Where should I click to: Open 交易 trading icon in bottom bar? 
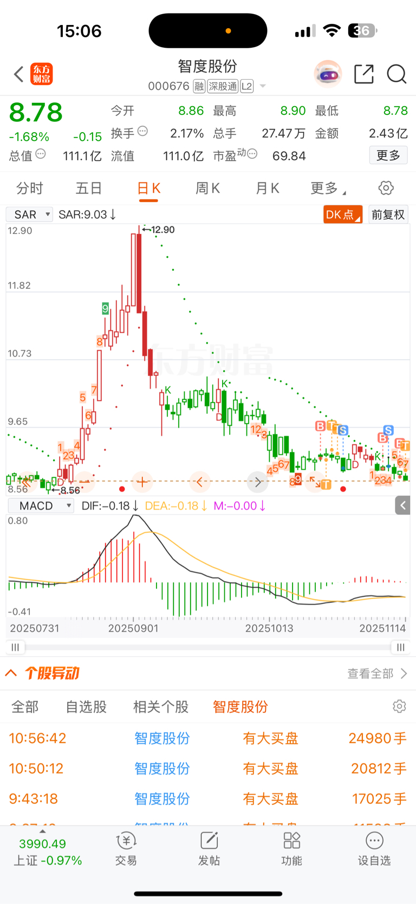(126, 849)
